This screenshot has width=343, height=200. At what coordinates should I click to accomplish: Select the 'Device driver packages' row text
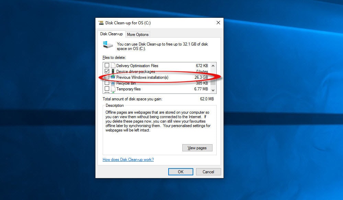tap(136, 72)
